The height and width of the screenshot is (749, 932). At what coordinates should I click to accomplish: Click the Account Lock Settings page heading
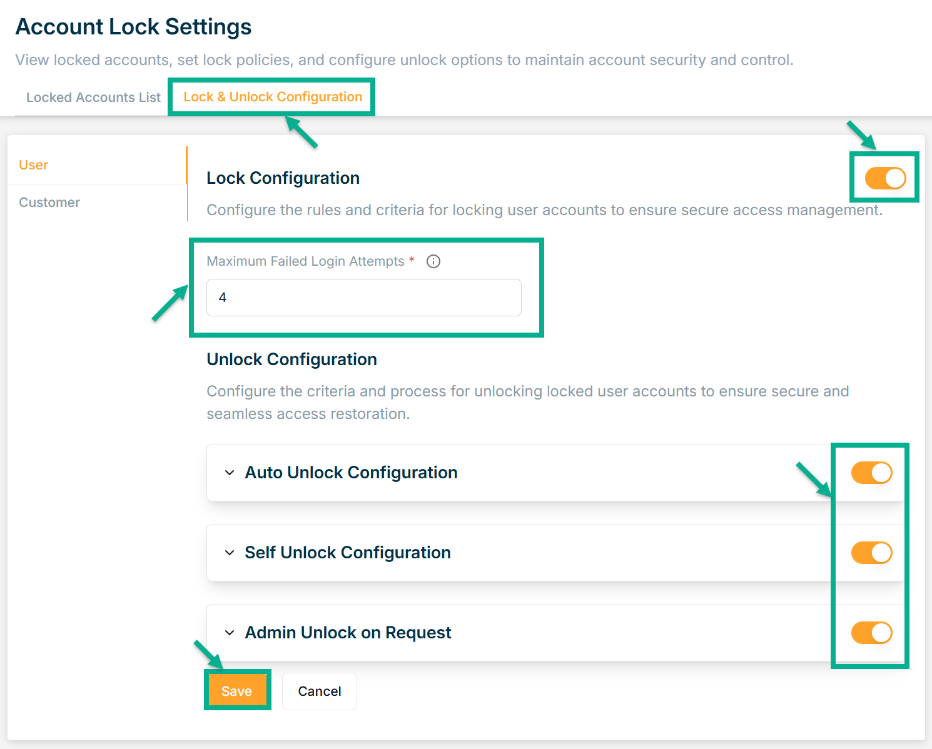(x=133, y=27)
